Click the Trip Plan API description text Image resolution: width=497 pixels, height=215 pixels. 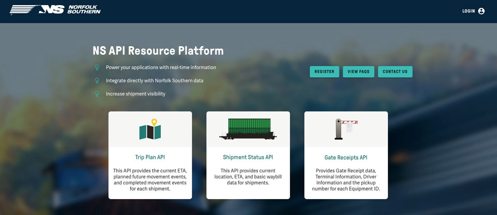tap(150, 180)
